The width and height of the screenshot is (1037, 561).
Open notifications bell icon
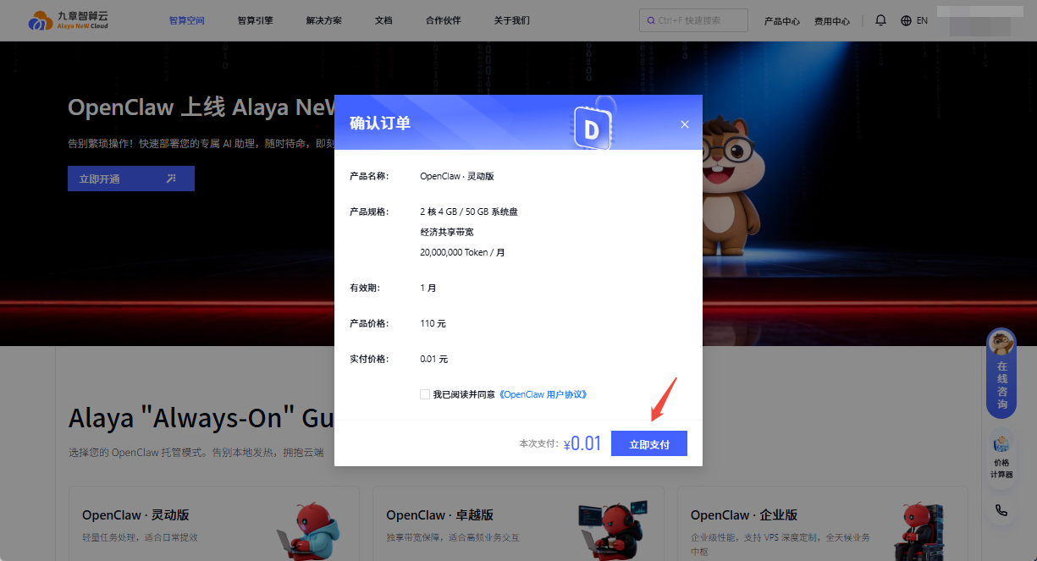pyautogui.click(x=880, y=20)
